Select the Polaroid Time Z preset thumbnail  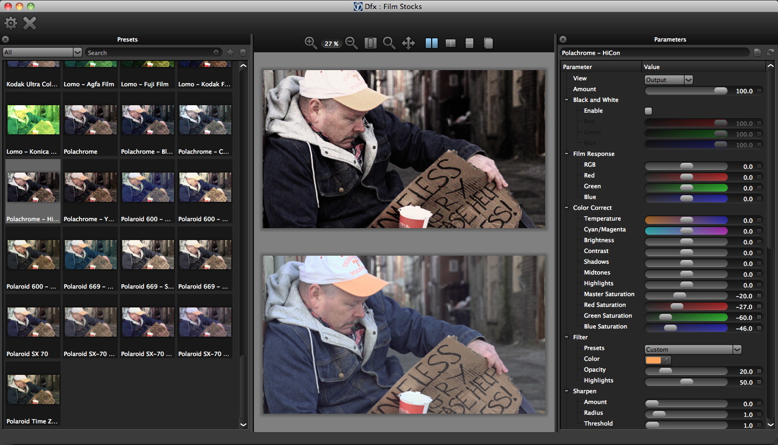(x=32, y=389)
